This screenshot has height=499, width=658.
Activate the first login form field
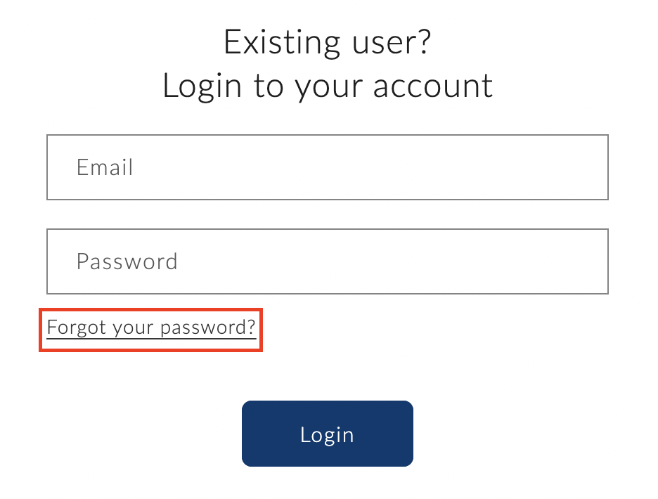coord(327,167)
